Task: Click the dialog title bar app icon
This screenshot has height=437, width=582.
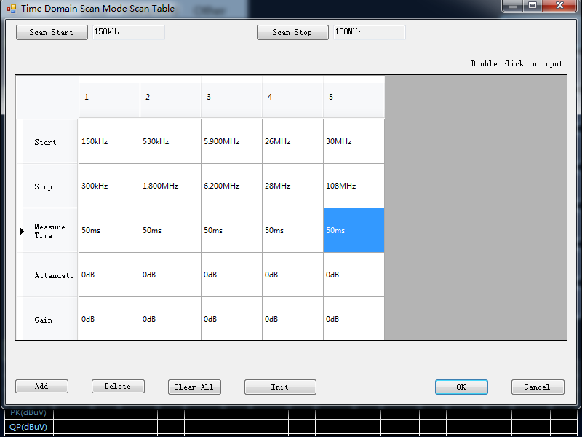Action: coord(11,9)
